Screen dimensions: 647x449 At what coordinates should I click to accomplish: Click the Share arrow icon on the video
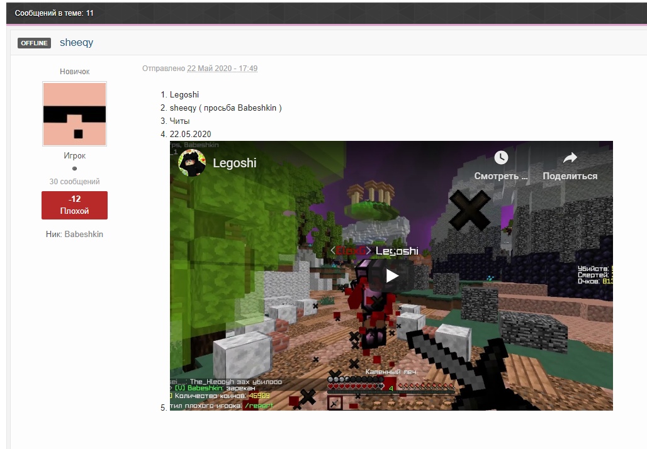coord(570,157)
